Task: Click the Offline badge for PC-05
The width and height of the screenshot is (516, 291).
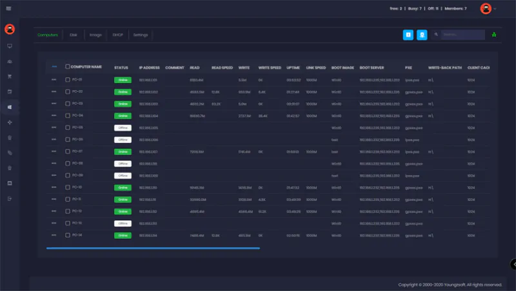Action: (123, 127)
